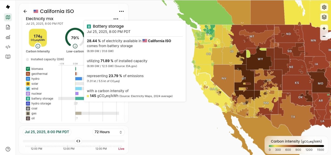Open the Electricity mix three-dot menu
331x155 pixels.
pyautogui.click(x=116, y=19)
